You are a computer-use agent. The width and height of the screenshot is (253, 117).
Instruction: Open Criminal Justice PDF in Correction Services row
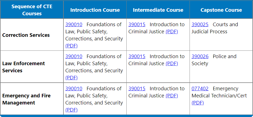click(x=172, y=32)
